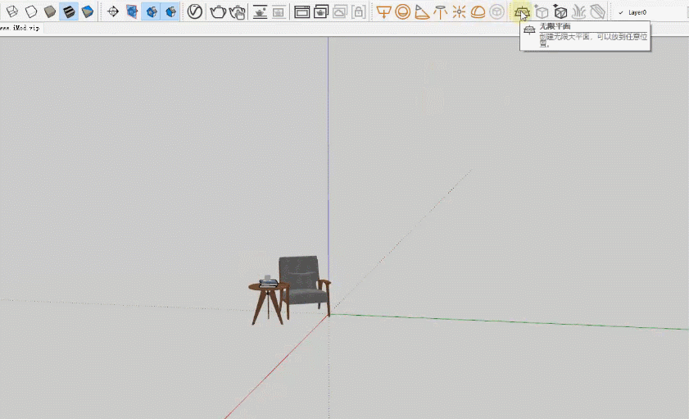Start V-Ray render with teapot icon
The image size is (689, 419).
217,11
